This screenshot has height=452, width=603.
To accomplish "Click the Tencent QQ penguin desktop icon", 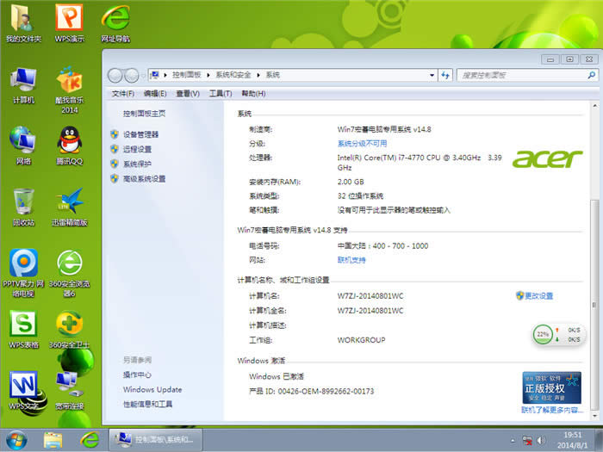I will (69, 140).
